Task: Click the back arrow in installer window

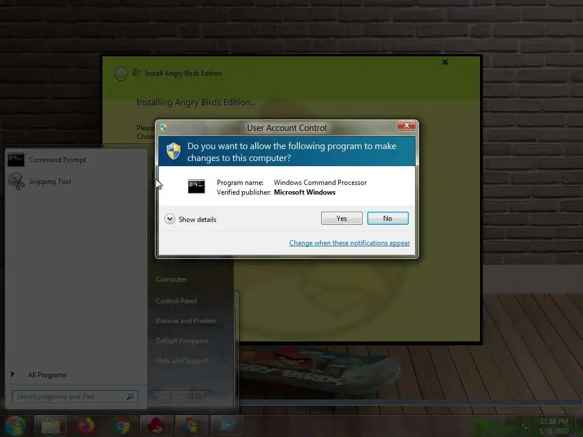Action: (x=121, y=73)
